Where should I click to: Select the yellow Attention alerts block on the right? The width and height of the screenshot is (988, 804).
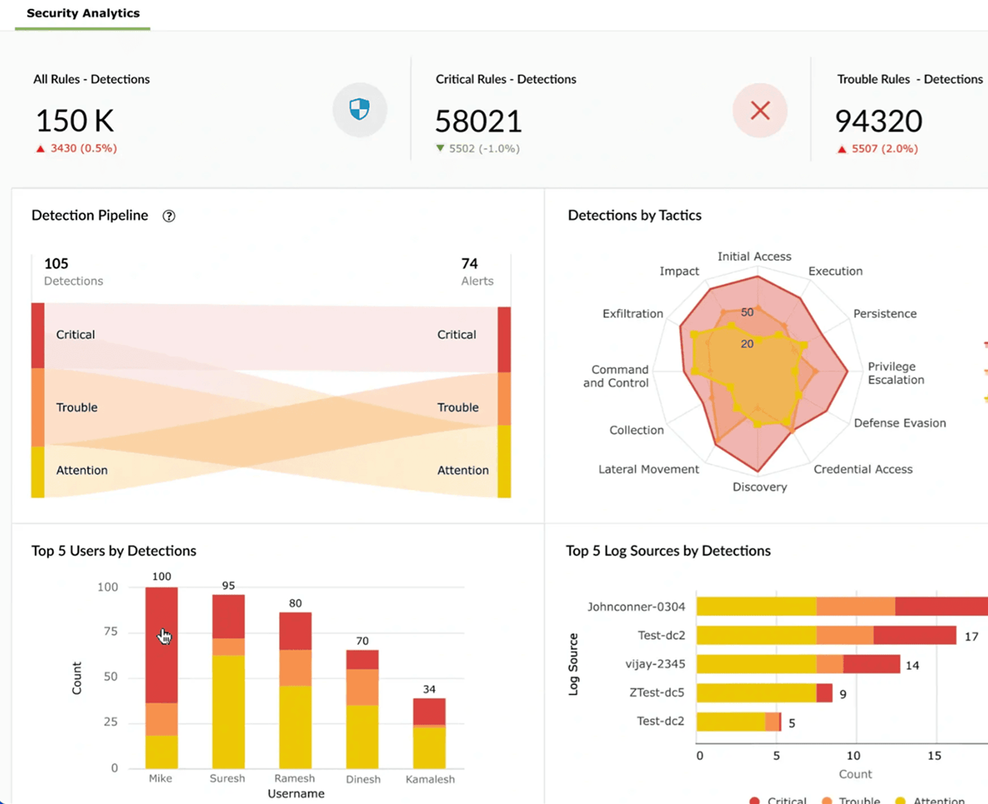504,461
